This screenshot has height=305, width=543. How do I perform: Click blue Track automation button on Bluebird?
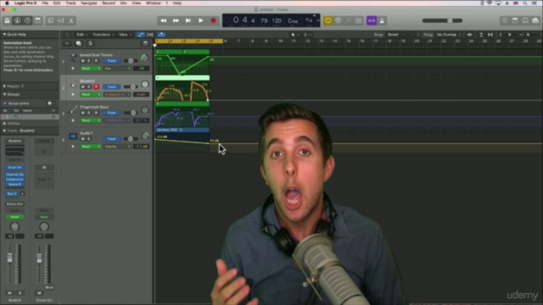tap(111, 86)
